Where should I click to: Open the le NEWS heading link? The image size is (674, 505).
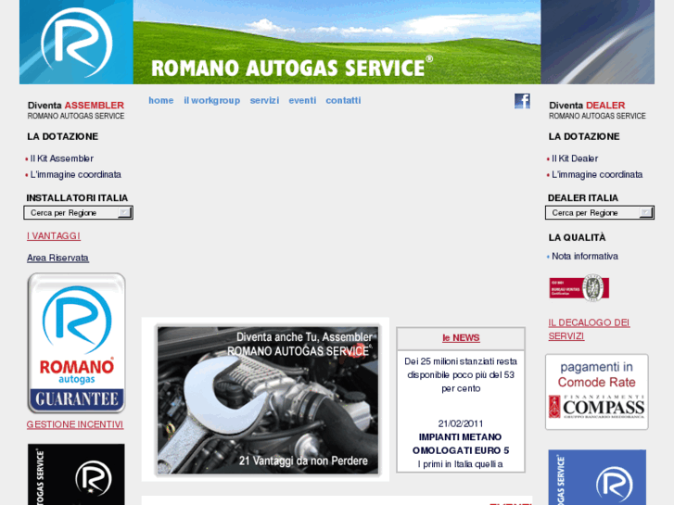tap(461, 338)
